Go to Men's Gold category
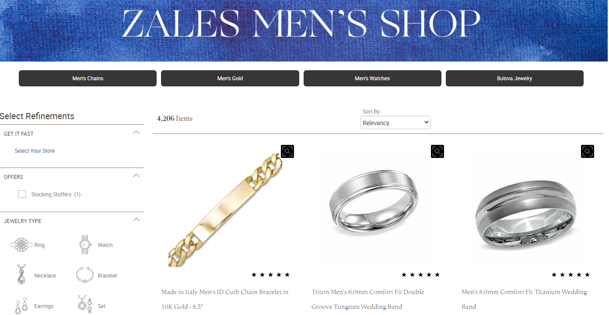Viewport: 609px width, 315px height. click(230, 79)
